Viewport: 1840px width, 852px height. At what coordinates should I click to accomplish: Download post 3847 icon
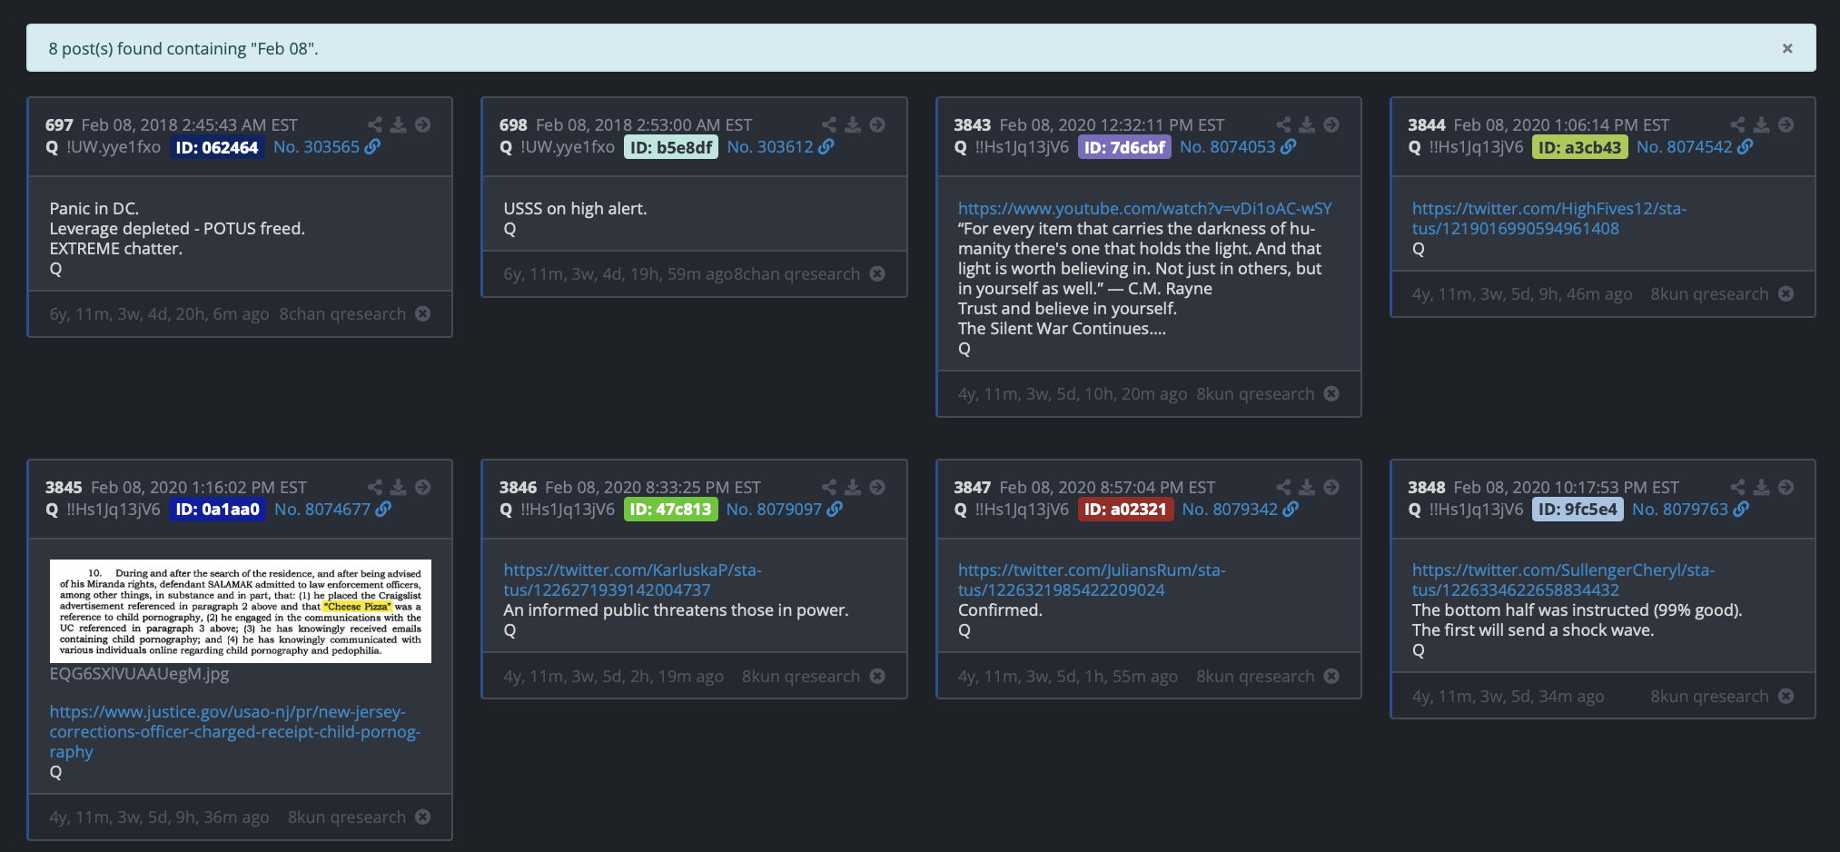pos(1307,487)
